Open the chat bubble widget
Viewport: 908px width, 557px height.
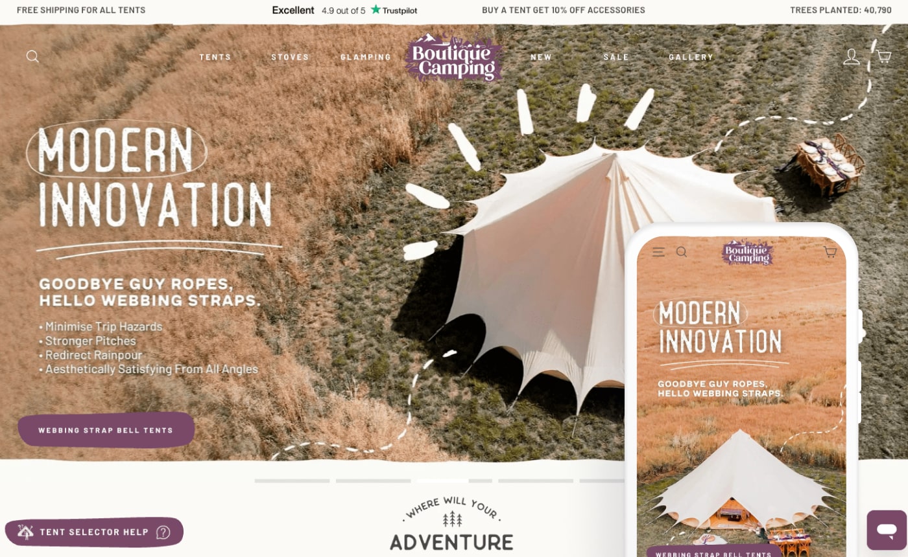[887, 530]
